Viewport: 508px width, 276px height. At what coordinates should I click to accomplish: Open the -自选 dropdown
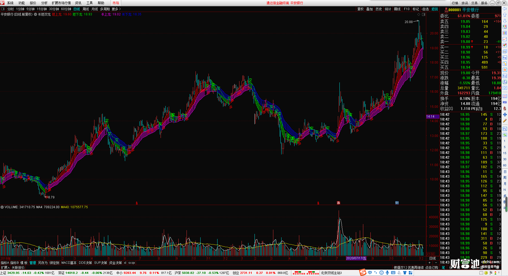point(425,9)
